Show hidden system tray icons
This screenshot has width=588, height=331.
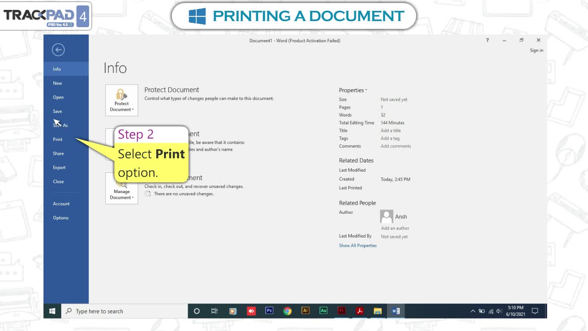click(473, 311)
